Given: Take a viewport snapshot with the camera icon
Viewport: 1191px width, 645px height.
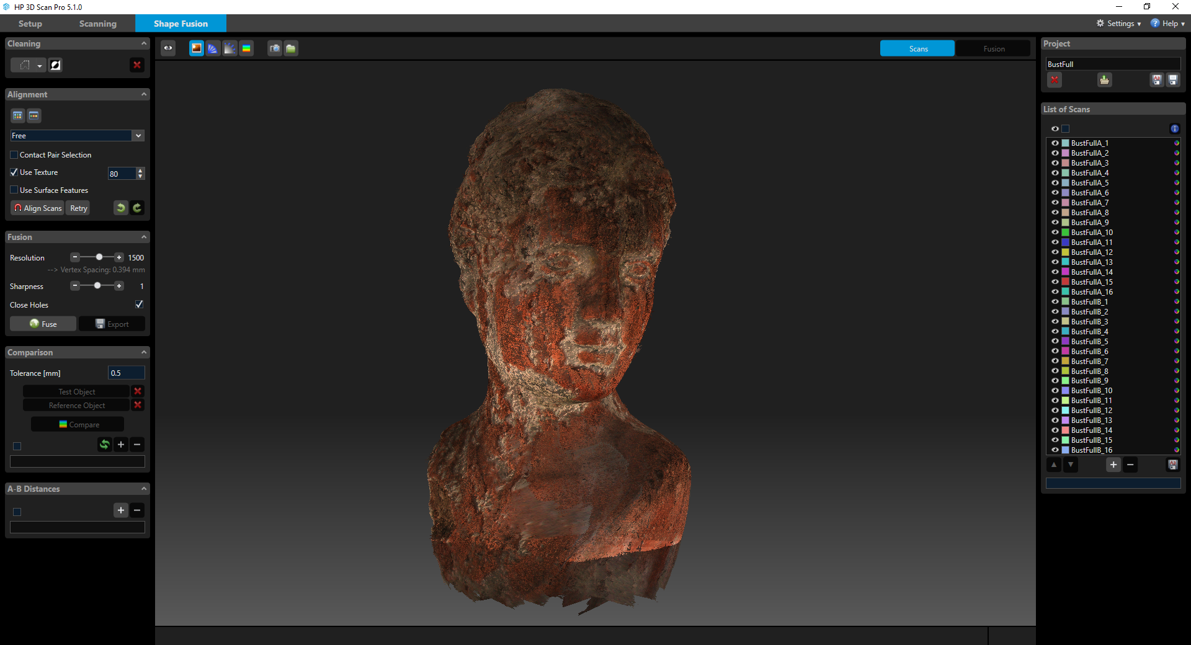Looking at the screenshot, I should (274, 48).
